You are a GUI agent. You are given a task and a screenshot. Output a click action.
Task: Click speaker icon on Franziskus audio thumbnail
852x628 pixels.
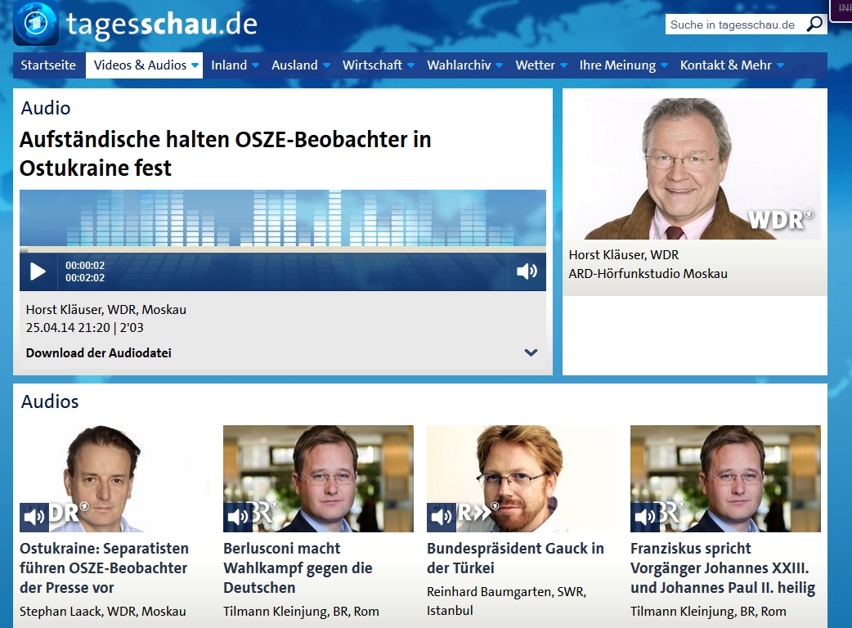(x=644, y=517)
